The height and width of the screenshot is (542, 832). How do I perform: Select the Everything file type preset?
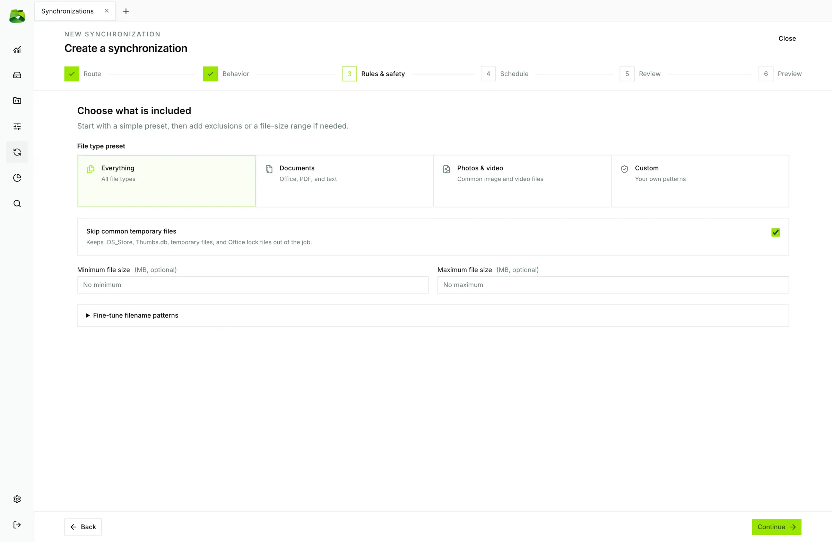(x=166, y=181)
